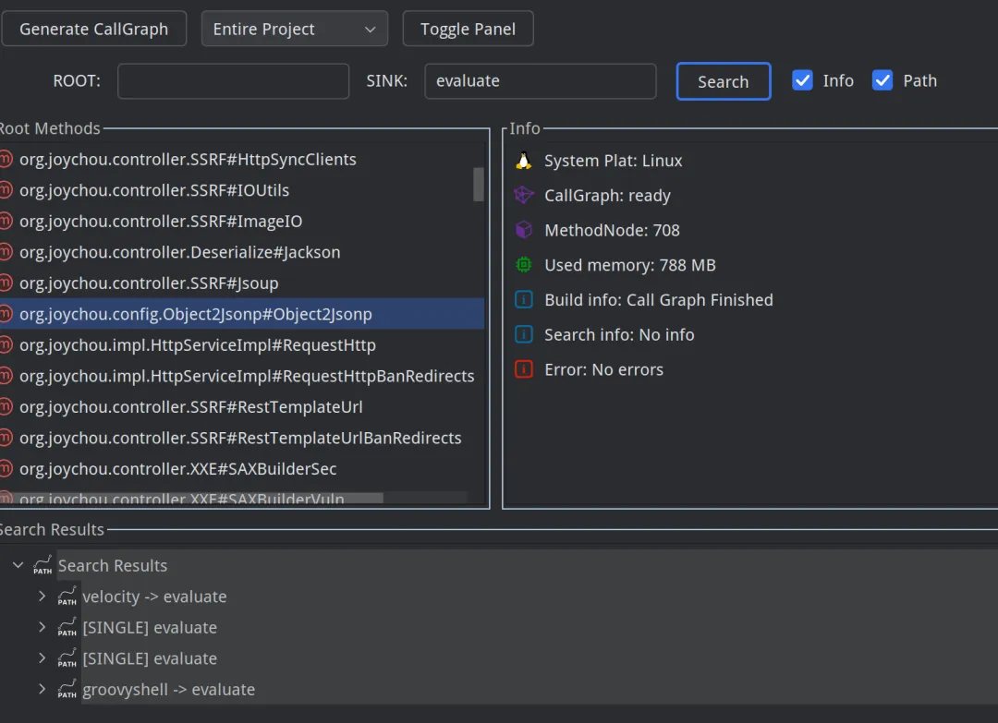Open the Entire Project scope dropdown

tap(294, 30)
